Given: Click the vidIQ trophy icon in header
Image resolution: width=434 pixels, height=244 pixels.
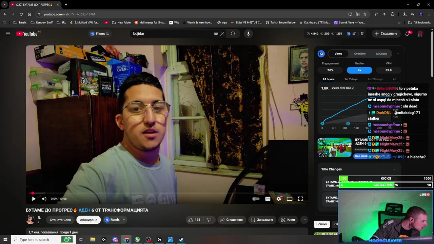Looking at the screenshot, I should click(x=362, y=34).
